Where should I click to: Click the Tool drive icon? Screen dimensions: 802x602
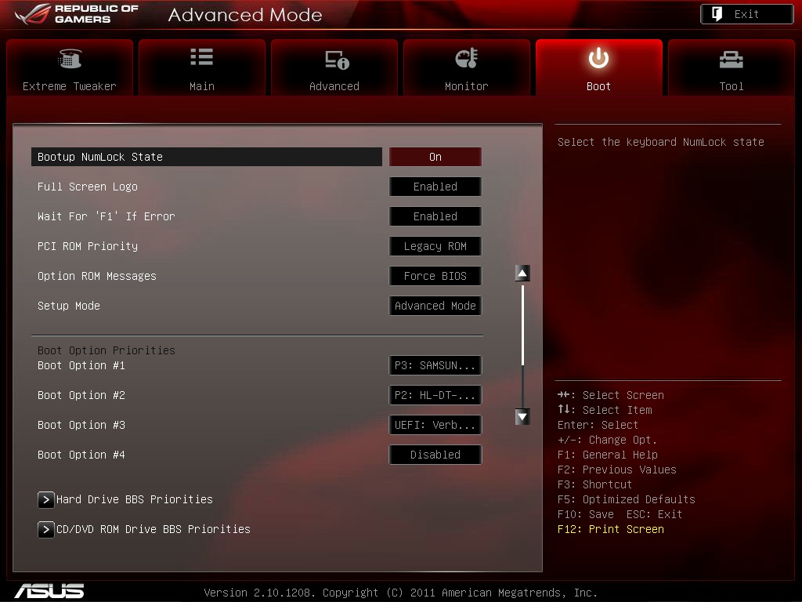(732, 60)
